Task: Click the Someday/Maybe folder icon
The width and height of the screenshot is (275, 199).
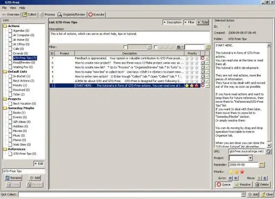Action: (5, 108)
